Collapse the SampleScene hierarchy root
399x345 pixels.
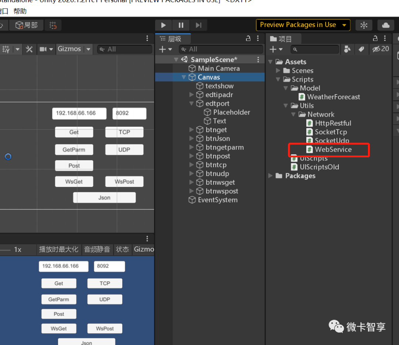click(x=176, y=59)
